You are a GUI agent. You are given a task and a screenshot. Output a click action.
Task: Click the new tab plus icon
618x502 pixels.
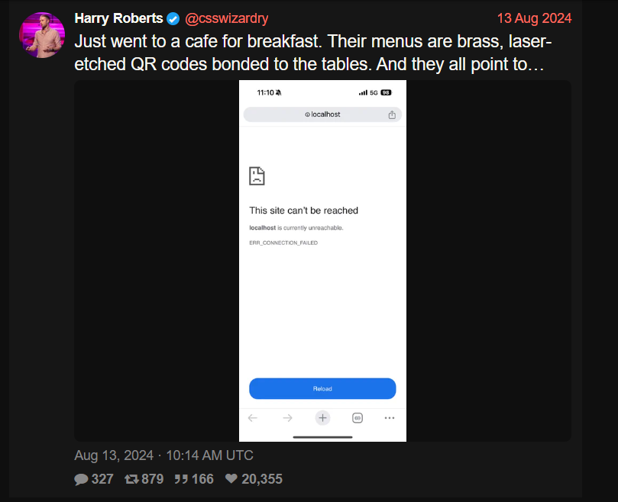322,418
